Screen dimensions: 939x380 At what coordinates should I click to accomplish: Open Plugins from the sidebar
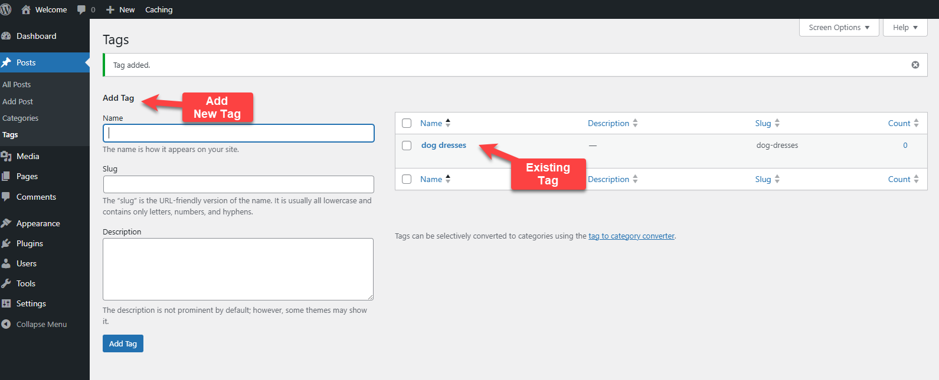pyautogui.click(x=30, y=243)
